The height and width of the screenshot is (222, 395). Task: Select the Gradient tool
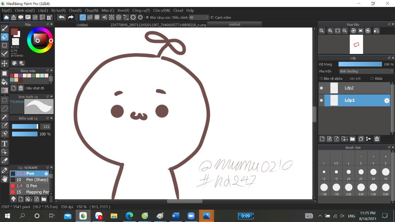point(5,90)
